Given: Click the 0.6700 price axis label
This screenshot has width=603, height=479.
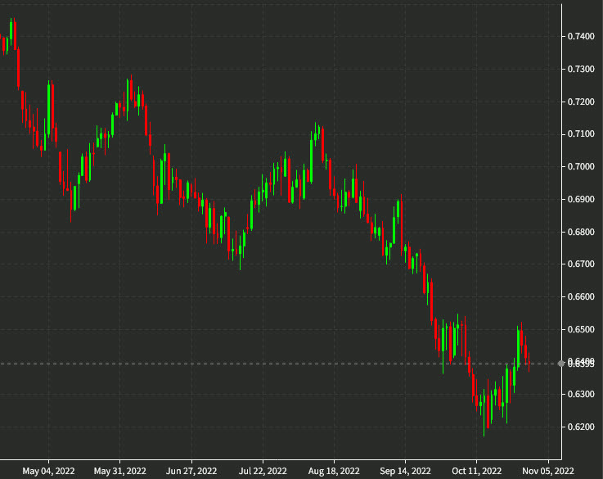Looking at the screenshot, I should [x=581, y=264].
